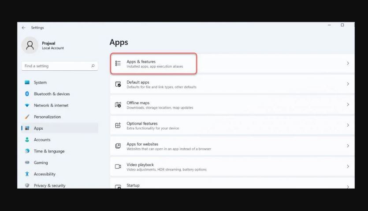Minimize the Settings window

[x=329, y=25]
